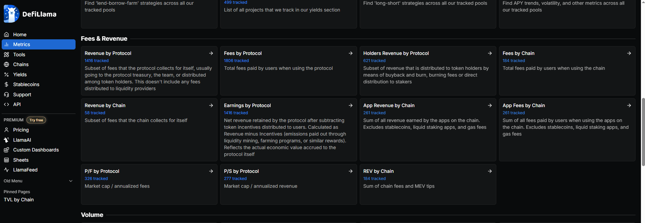Screen dimensions: 645x223
Task: Open Sheets from the sidebar menu
Action: pyautogui.click(x=21, y=160)
